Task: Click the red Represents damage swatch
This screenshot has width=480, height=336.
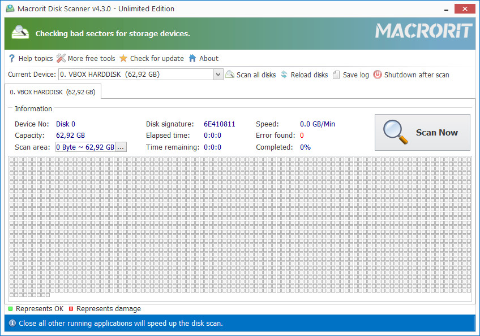Action: 71,309
